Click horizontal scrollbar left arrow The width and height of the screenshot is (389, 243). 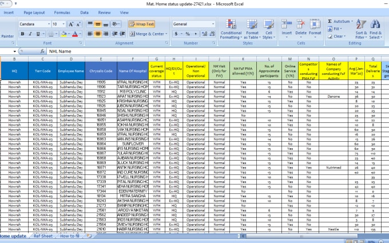[x=243, y=236]
